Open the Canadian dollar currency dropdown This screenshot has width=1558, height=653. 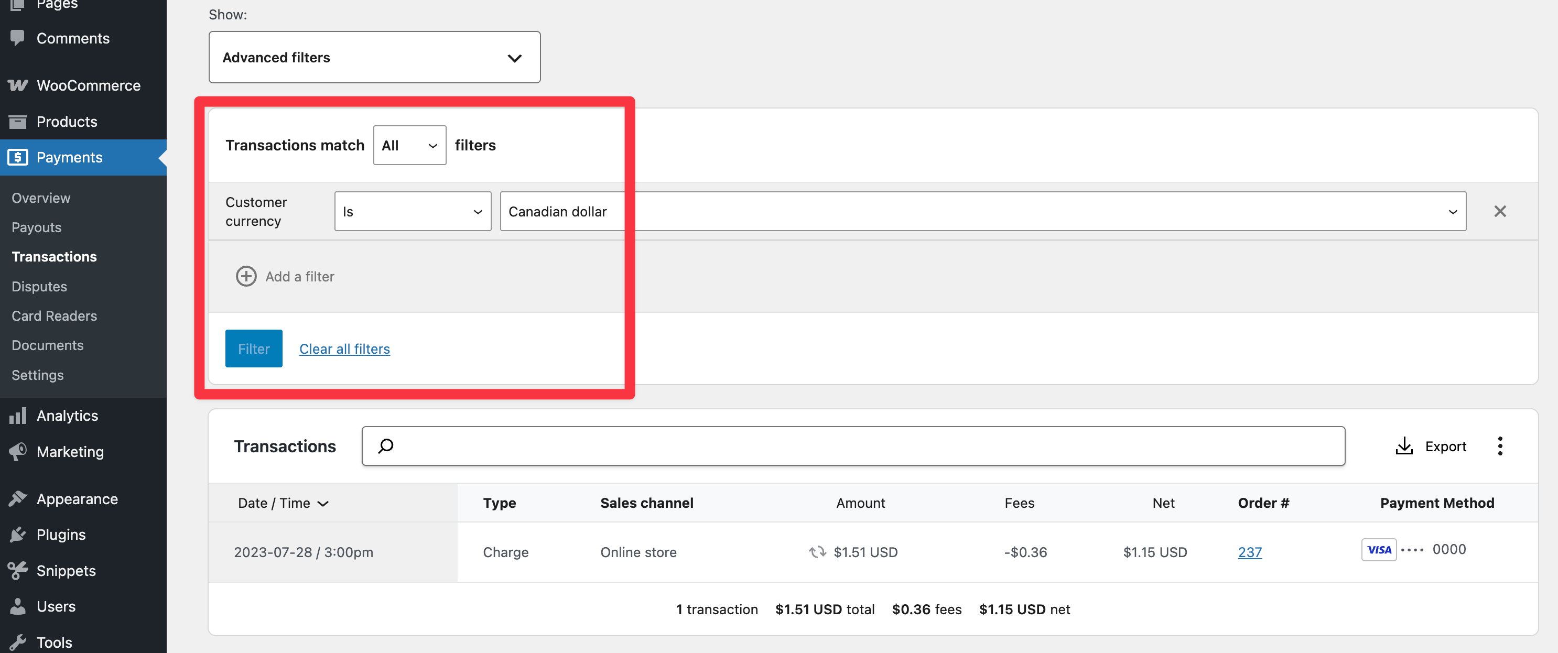click(x=983, y=212)
